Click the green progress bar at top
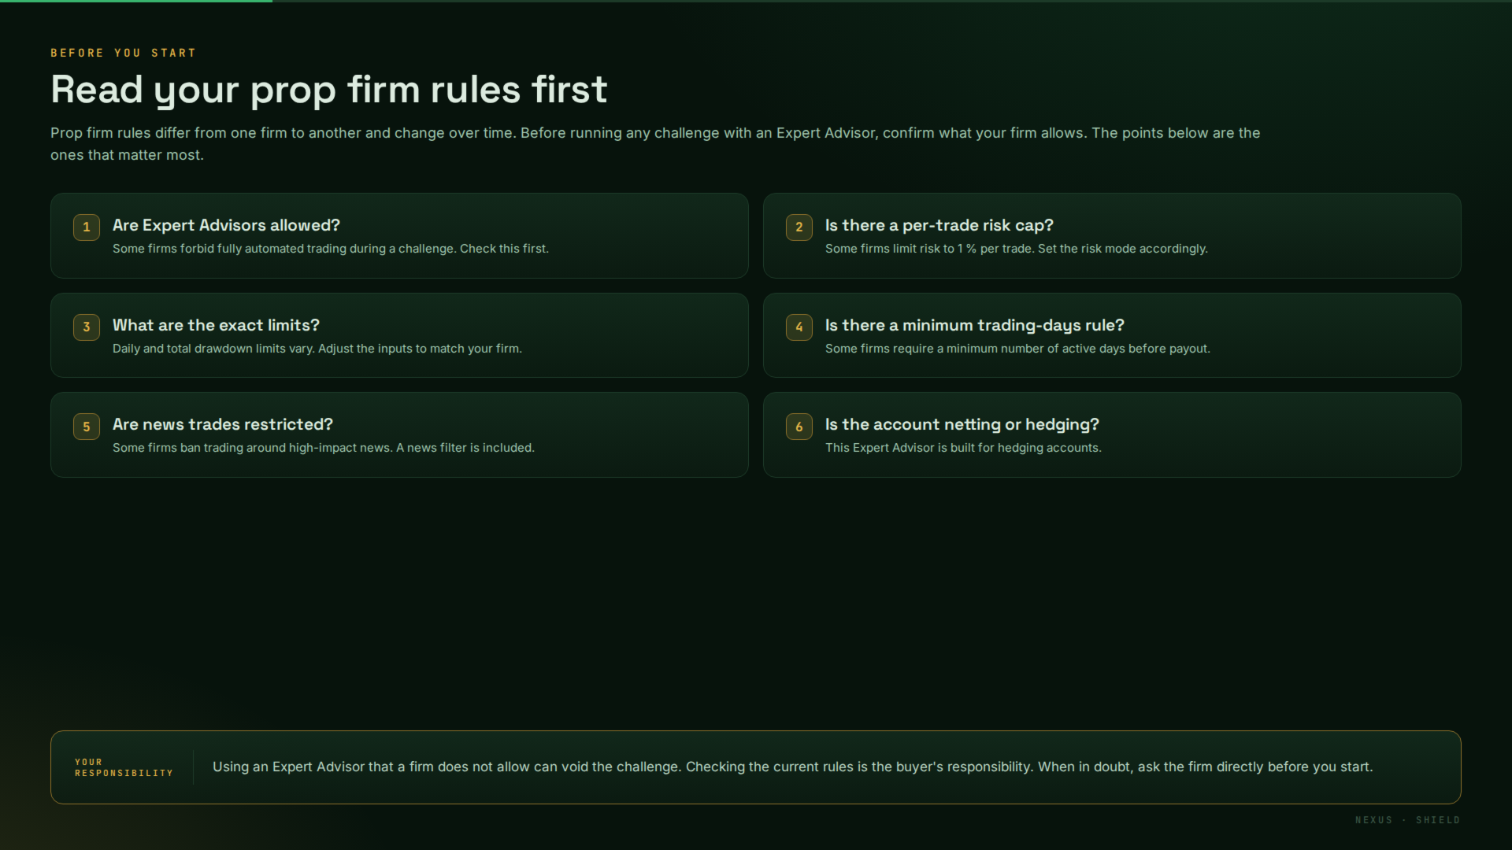 (x=136, y=1)
